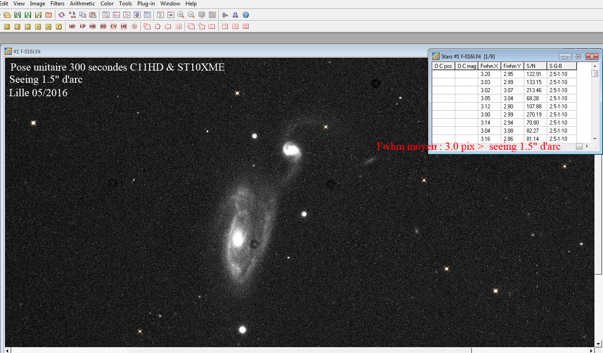Click the CV toolbar icon

[x=113, y=27]
